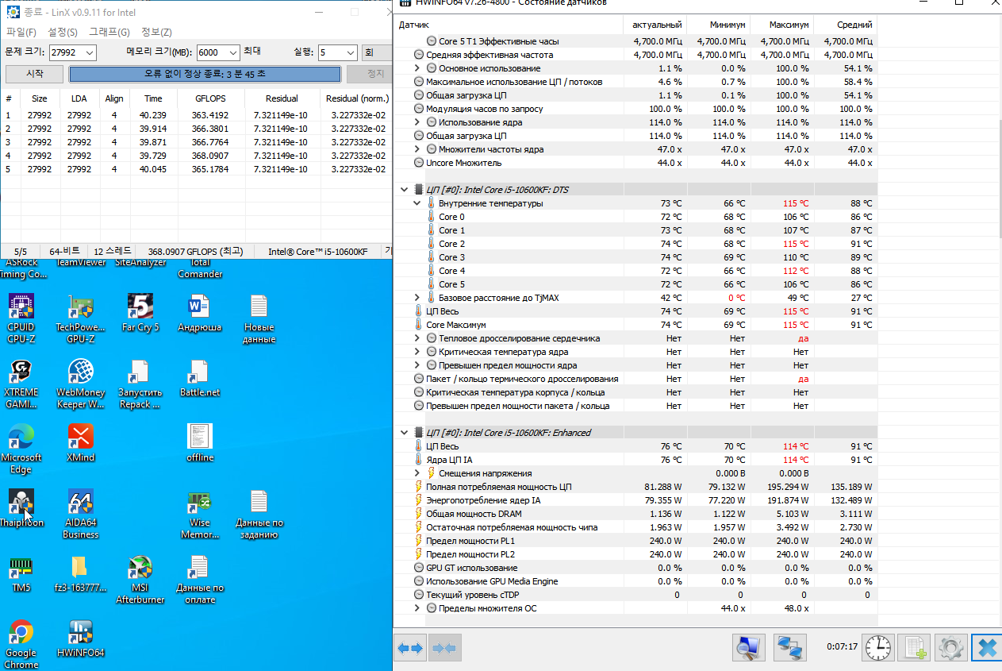Select the XTREME GAMING desktop icon
Viewport: 1002px width, 671px height.
coord(21,384)
